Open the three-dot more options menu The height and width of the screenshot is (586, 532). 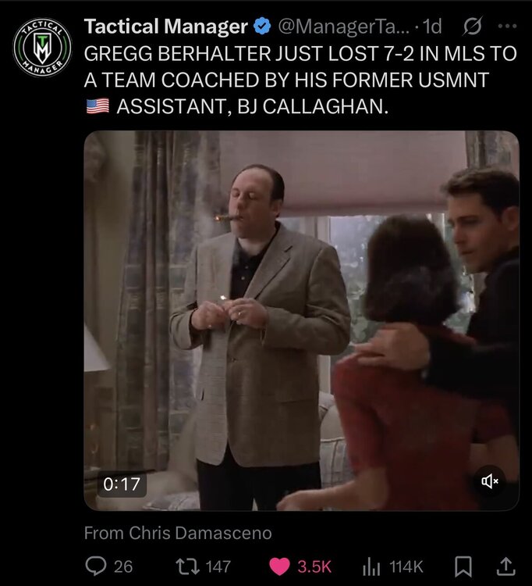point(507,26)
